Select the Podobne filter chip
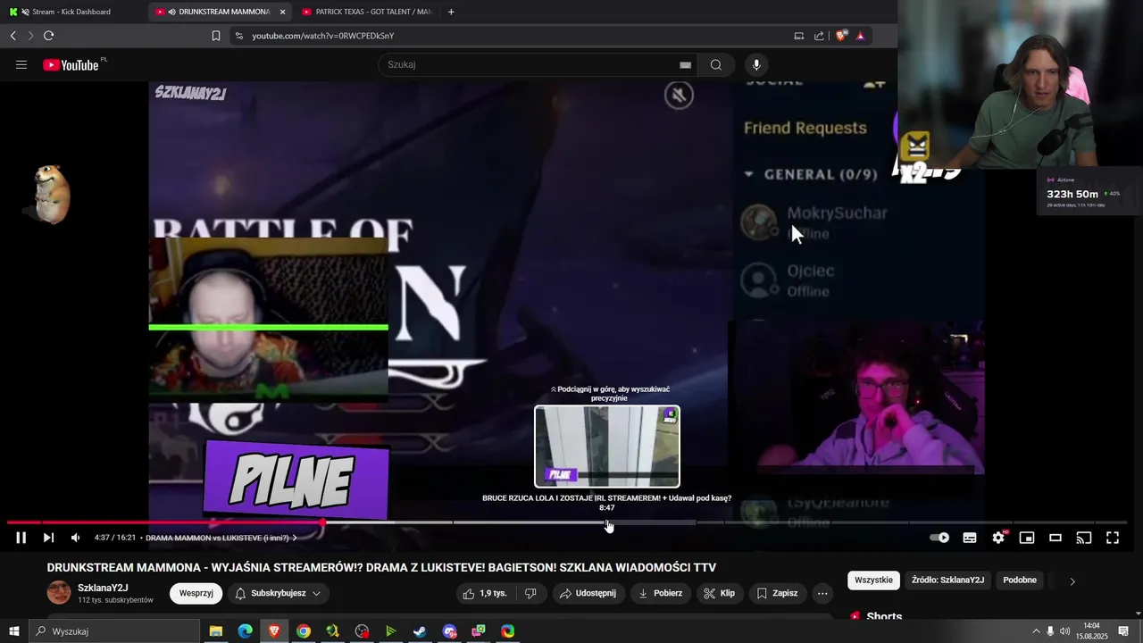This screenshot has width=1143, height=643. tap(1020, 580)
